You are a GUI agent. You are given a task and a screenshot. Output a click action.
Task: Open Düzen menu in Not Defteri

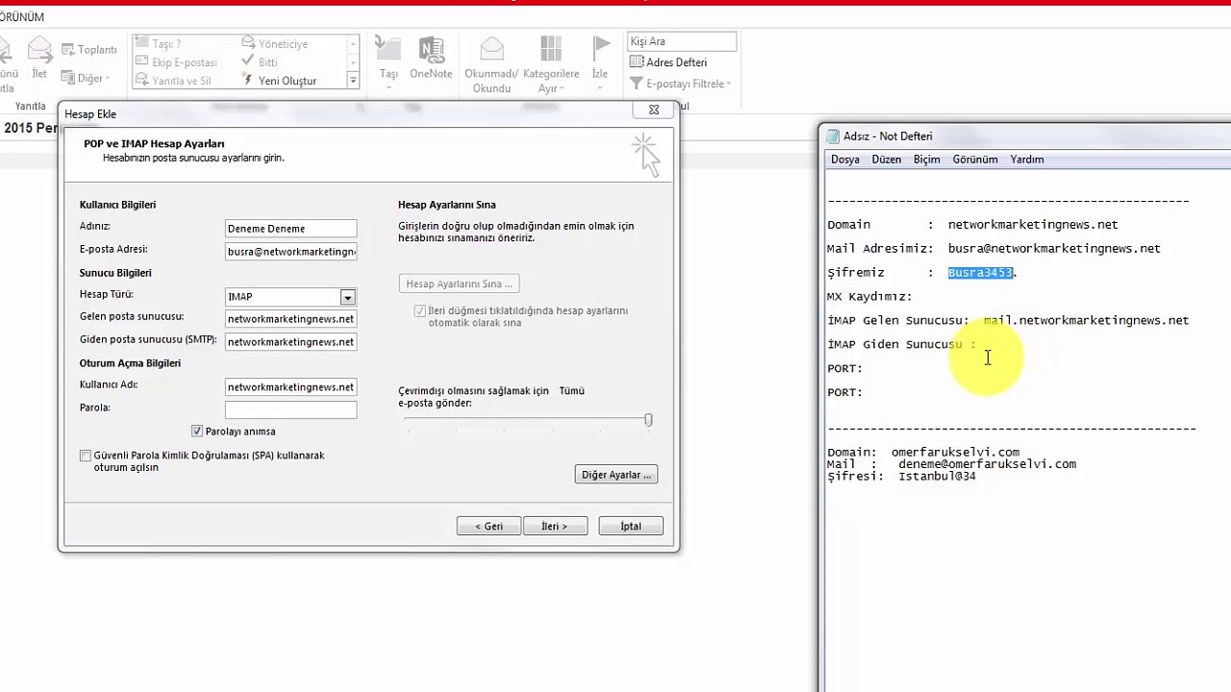point(887,160)
